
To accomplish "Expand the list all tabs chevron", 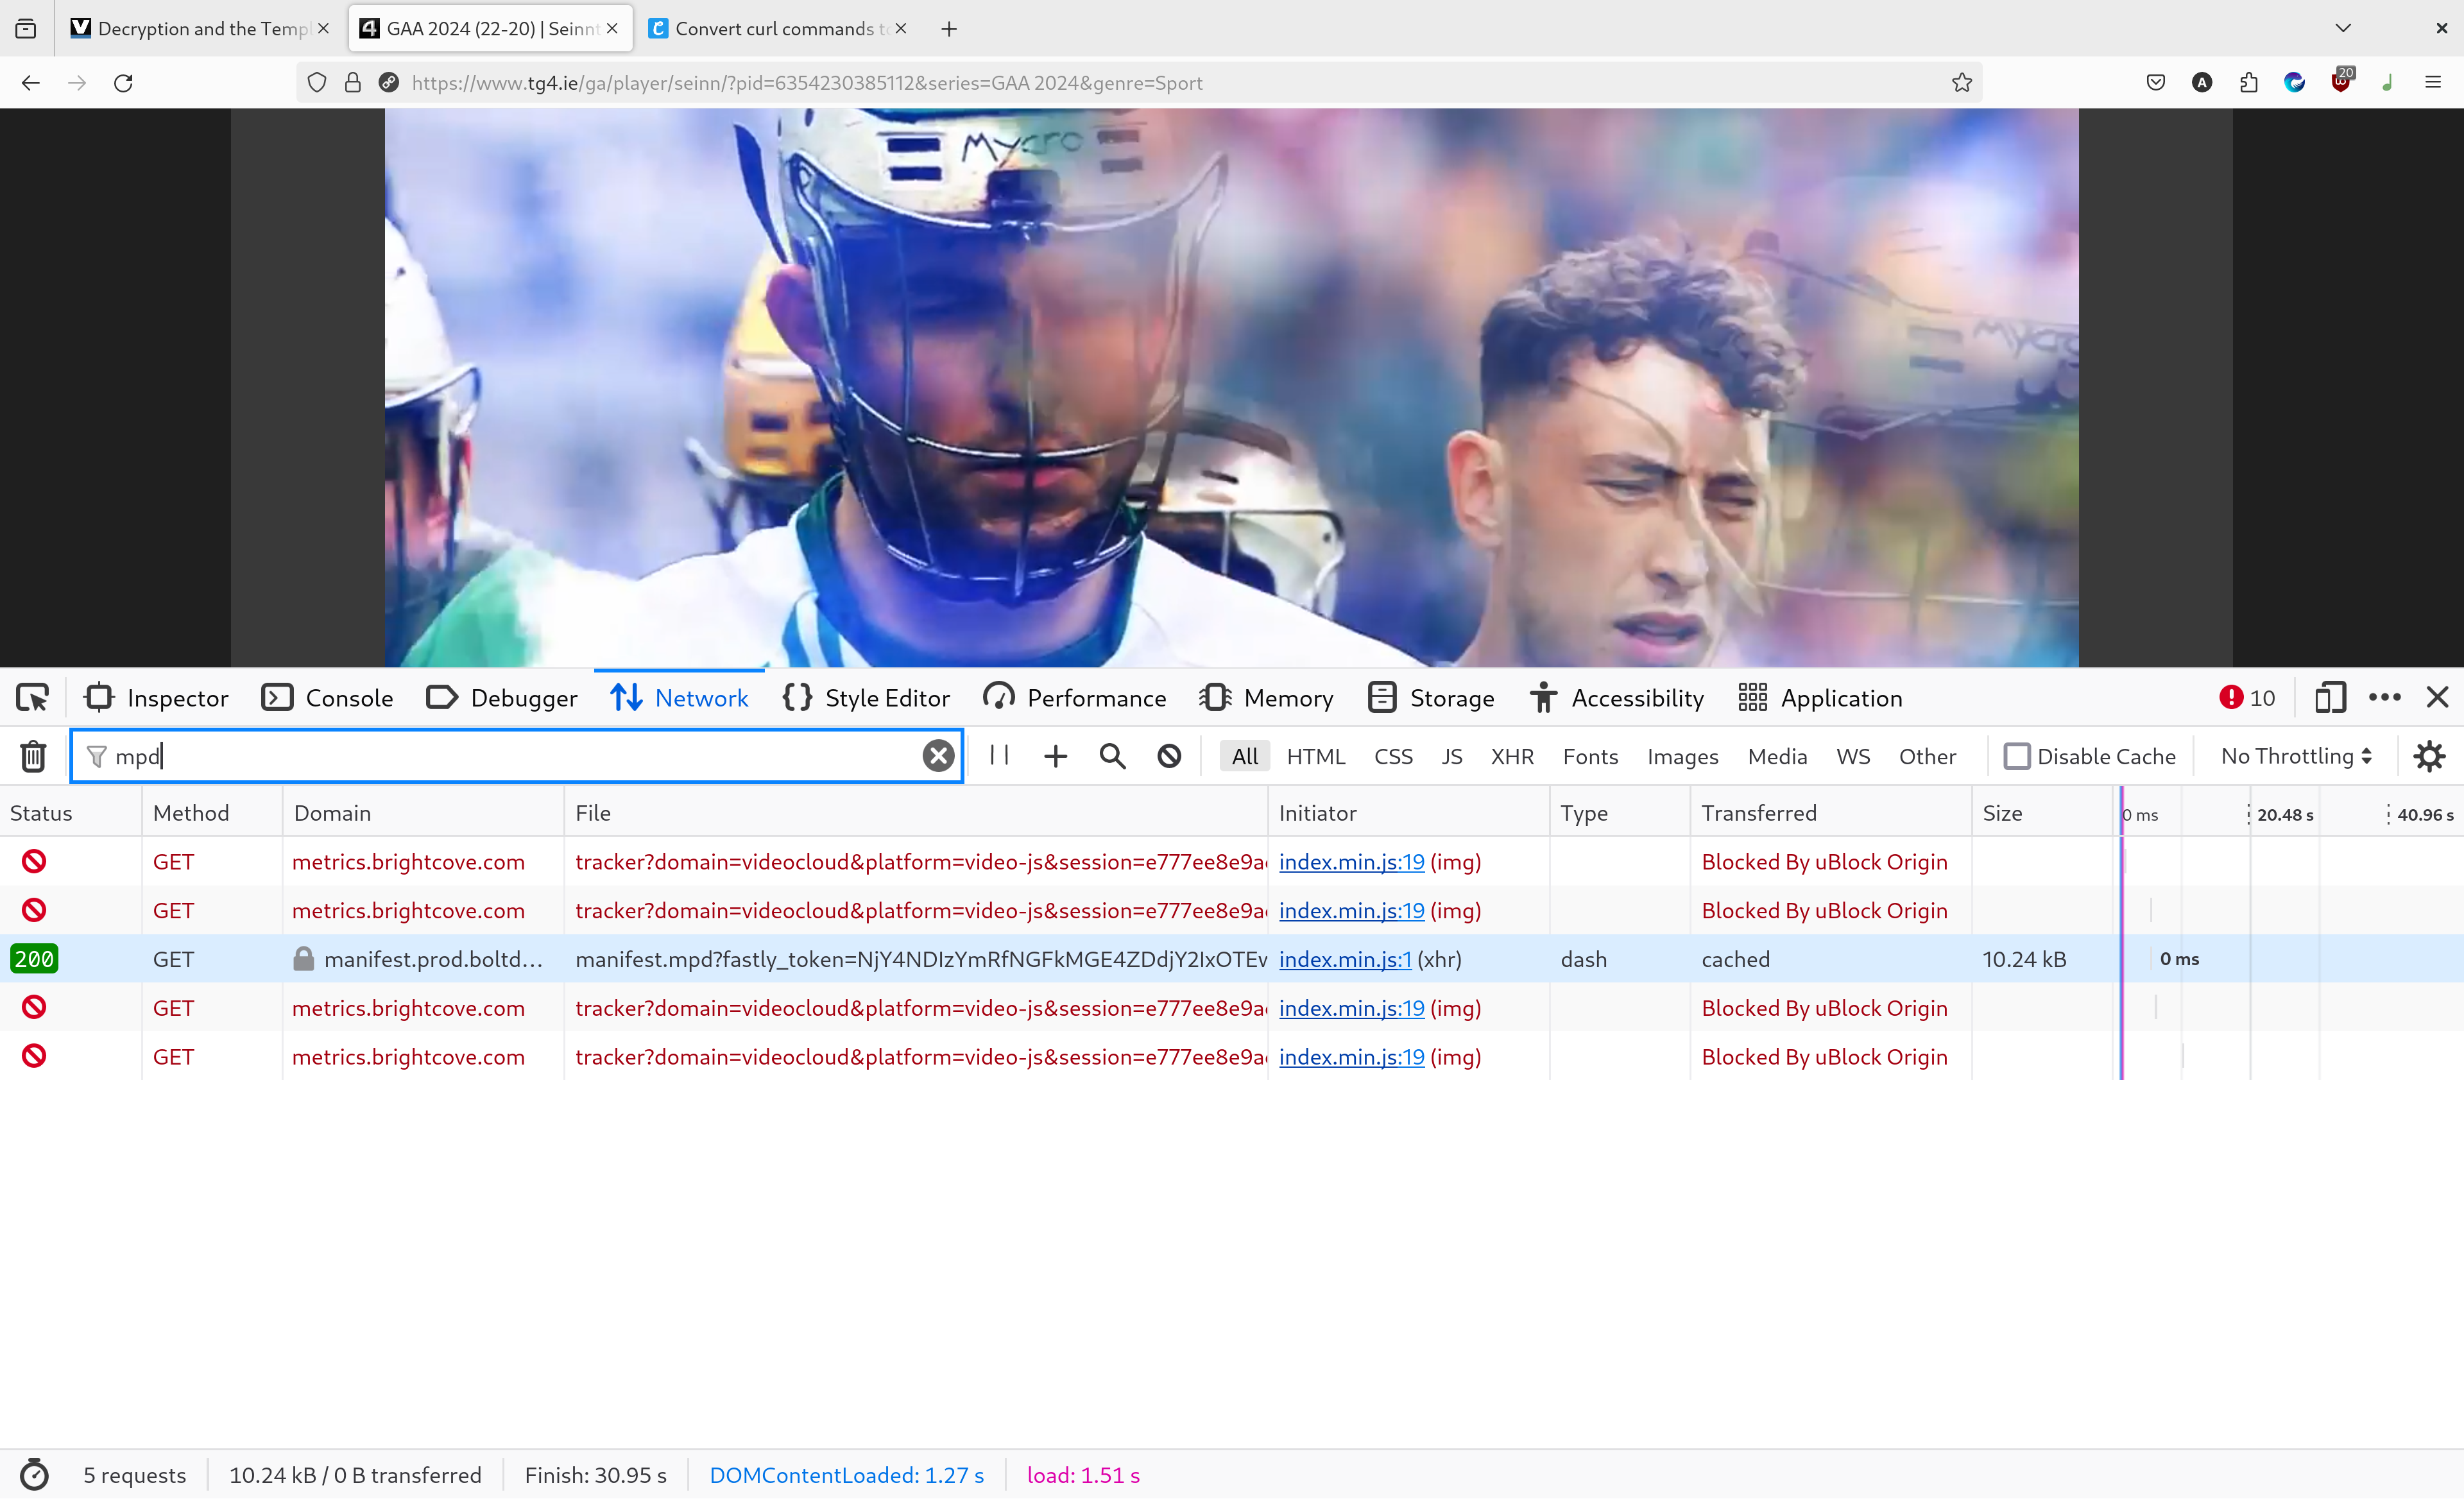I will click(2342, 28).
